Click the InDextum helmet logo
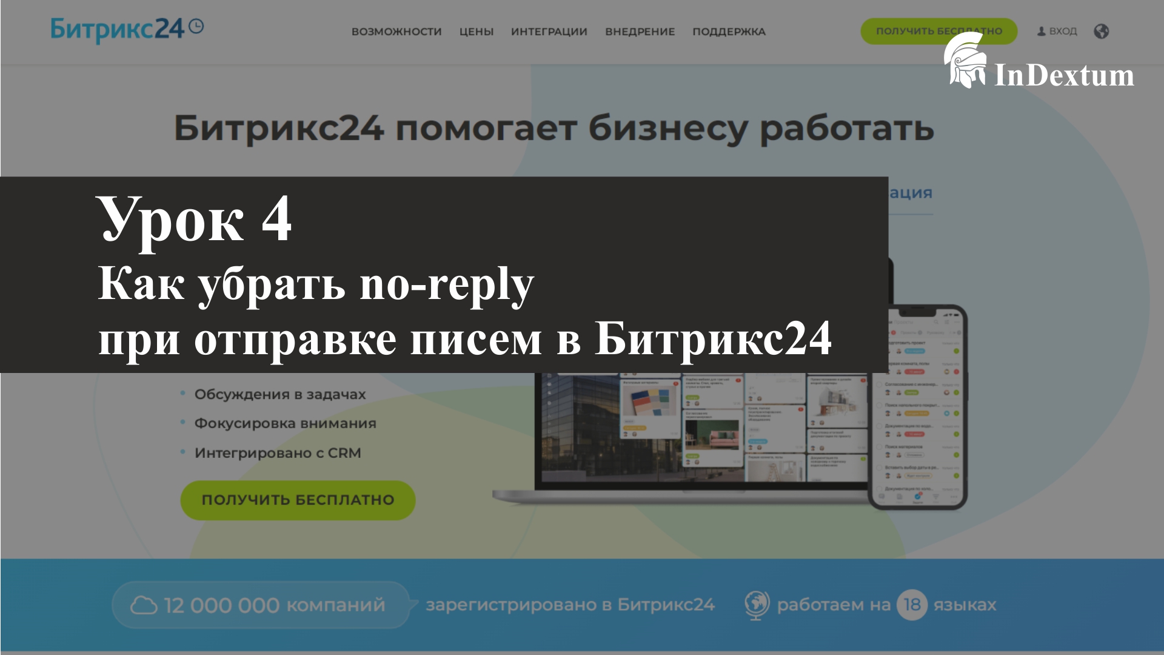 [964, 61]
